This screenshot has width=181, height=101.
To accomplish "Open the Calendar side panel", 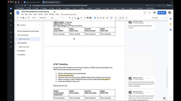I will point(171,19).
